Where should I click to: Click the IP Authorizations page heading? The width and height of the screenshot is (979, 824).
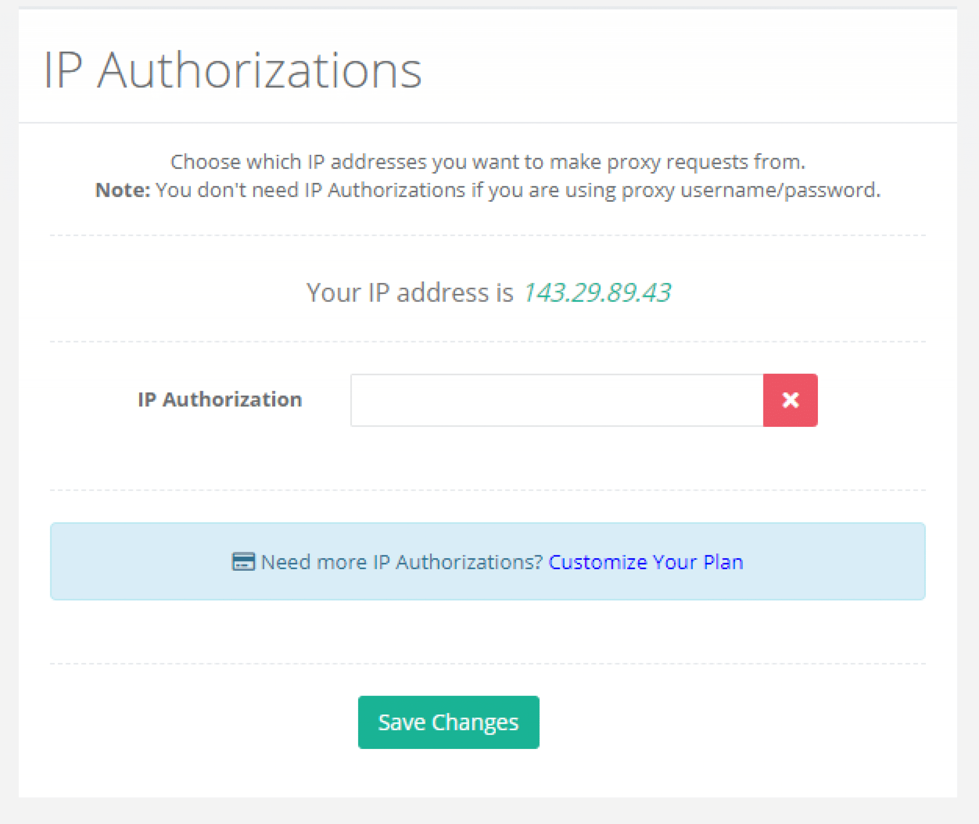point(233,71)
